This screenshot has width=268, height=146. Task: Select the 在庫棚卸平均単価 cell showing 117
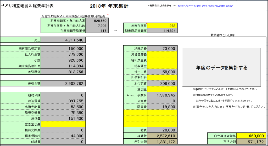[x=97, y=31]
